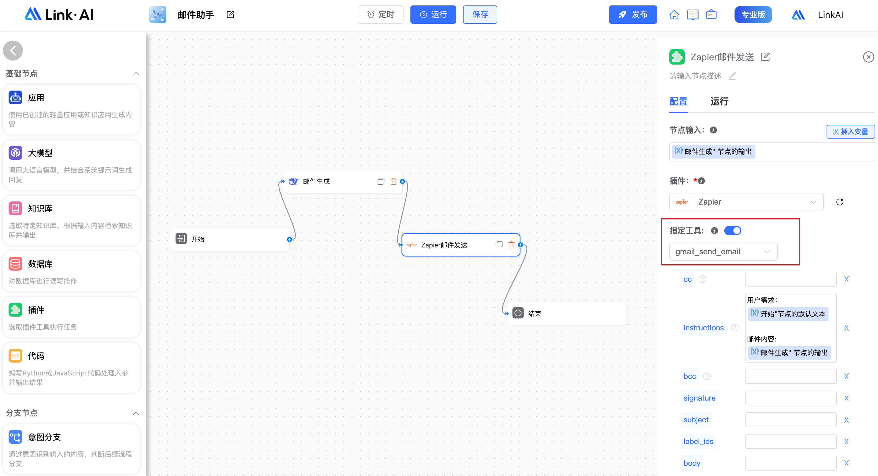Switch to the 运行 tab
Screen dimensions: 878x476
[x=719, y=101]
